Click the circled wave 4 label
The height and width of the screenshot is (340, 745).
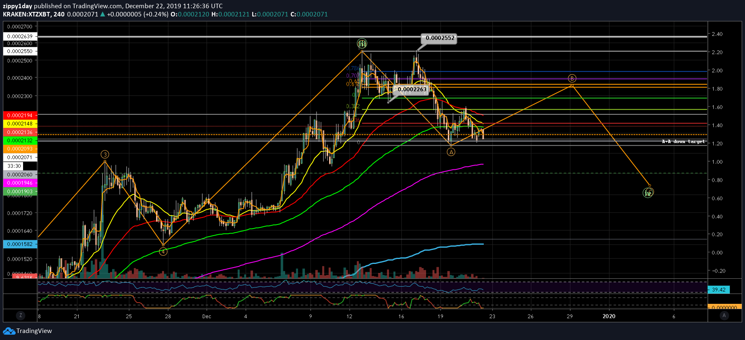163,252
